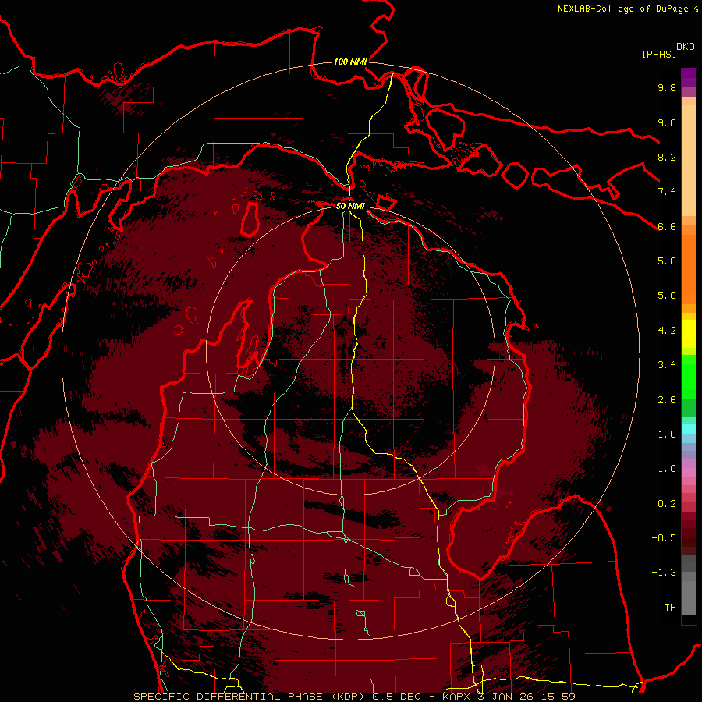Click the 100 NMI range ring label
Screen dimensions: 702x702
tap(350, 62)
